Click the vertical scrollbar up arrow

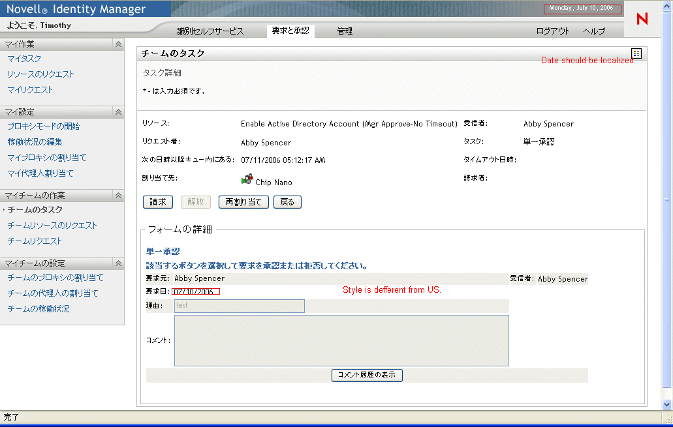click(666, 6)
